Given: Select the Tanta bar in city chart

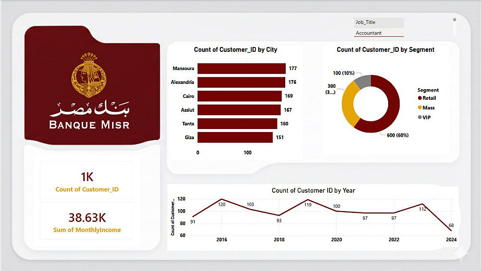Looking at the screenshot, I should click(237, 124).
